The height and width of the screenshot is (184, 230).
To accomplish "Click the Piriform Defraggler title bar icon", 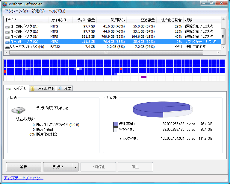I will (x=5, y=4).
